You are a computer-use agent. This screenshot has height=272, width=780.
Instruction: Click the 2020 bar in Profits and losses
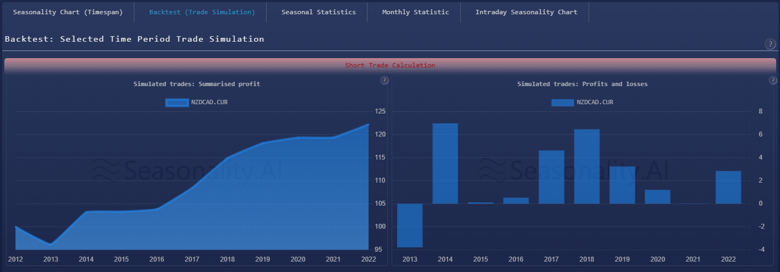click(x=657, y=196)
